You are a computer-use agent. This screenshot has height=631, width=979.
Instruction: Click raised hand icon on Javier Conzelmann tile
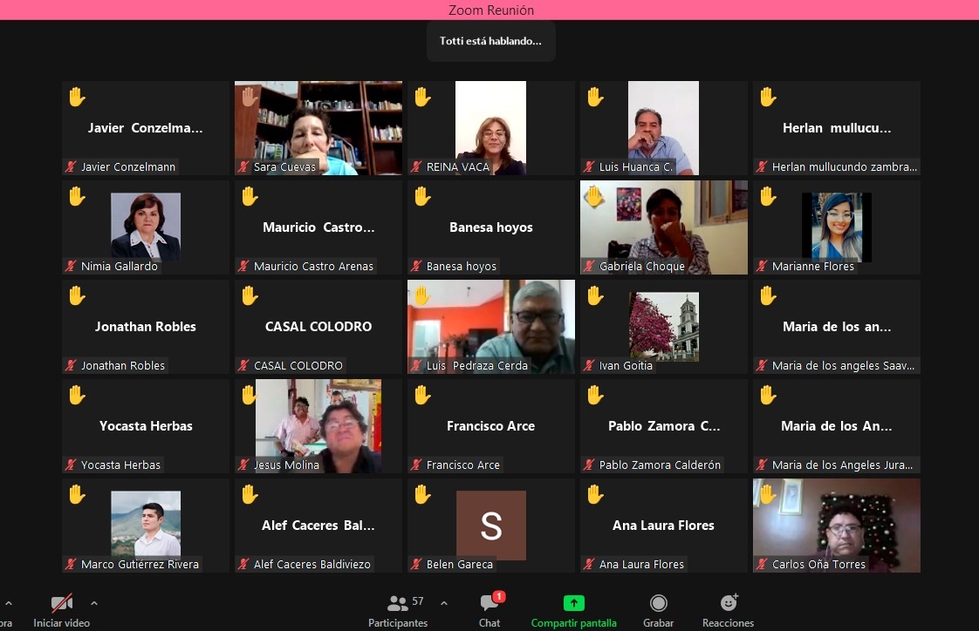click(77, 97)
